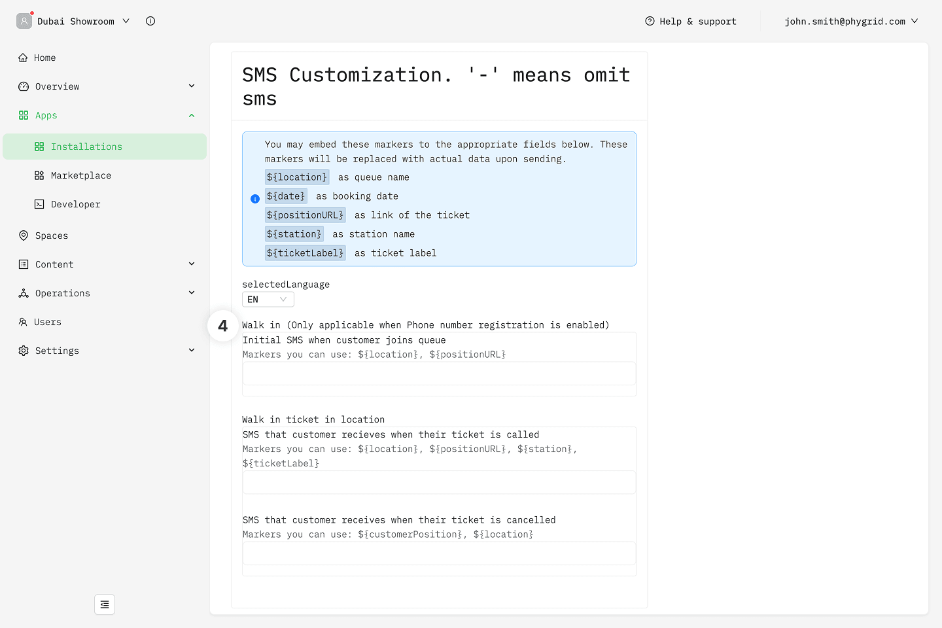Click the Initial SMS customer joins queue field
This screenshot has width=942, height=628.
click(x=439, y=374)
